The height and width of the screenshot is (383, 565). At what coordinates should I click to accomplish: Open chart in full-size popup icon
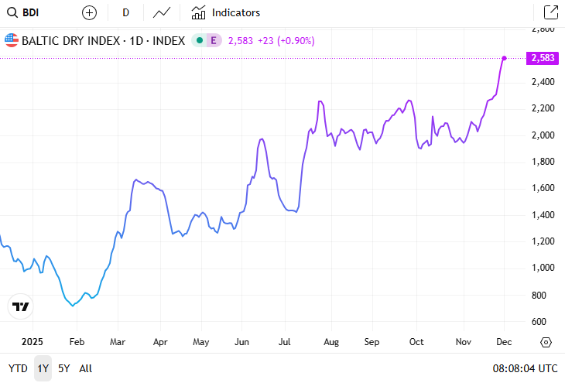pos(550,12)
